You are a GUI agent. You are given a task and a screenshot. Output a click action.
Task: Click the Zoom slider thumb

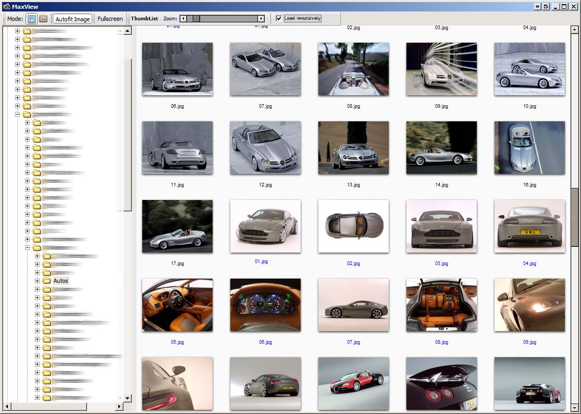click(196, 19)
